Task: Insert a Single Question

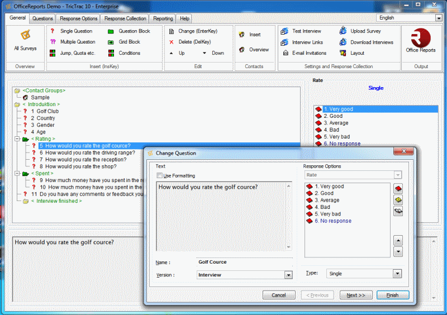Action: 72,31
